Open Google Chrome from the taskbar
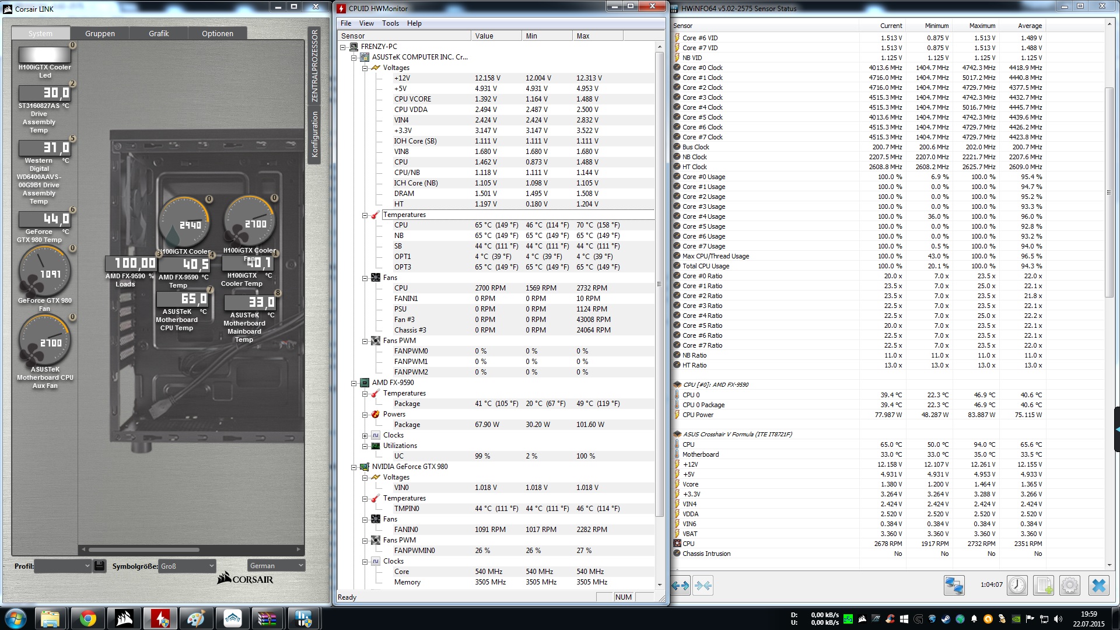 (x=88, y=618)
